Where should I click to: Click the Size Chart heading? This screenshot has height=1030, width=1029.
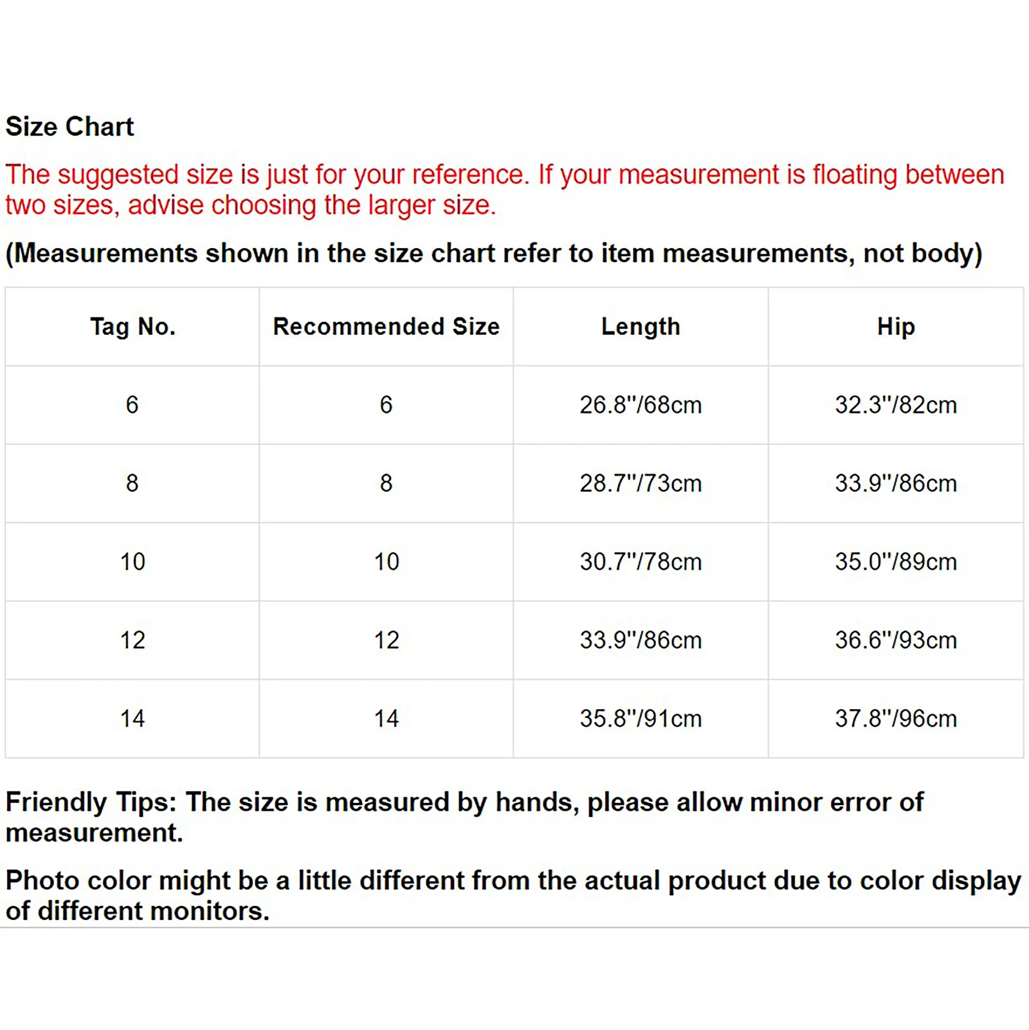point(69,127)
